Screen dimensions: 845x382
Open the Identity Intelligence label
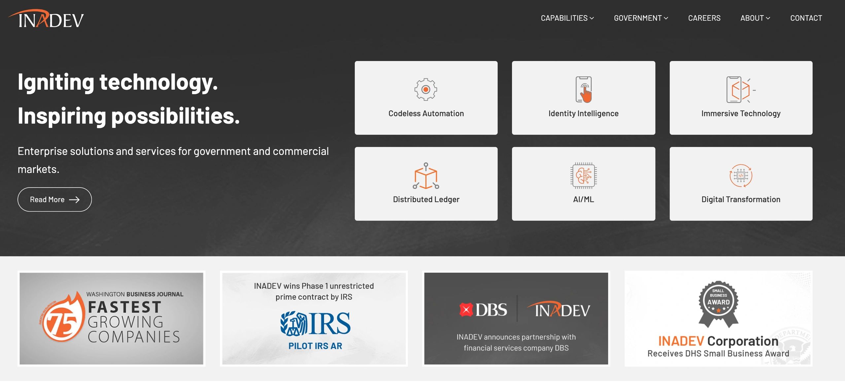click(584, 114)
